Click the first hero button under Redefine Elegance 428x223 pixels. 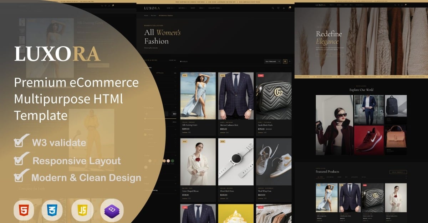click(x=322, y=55)
